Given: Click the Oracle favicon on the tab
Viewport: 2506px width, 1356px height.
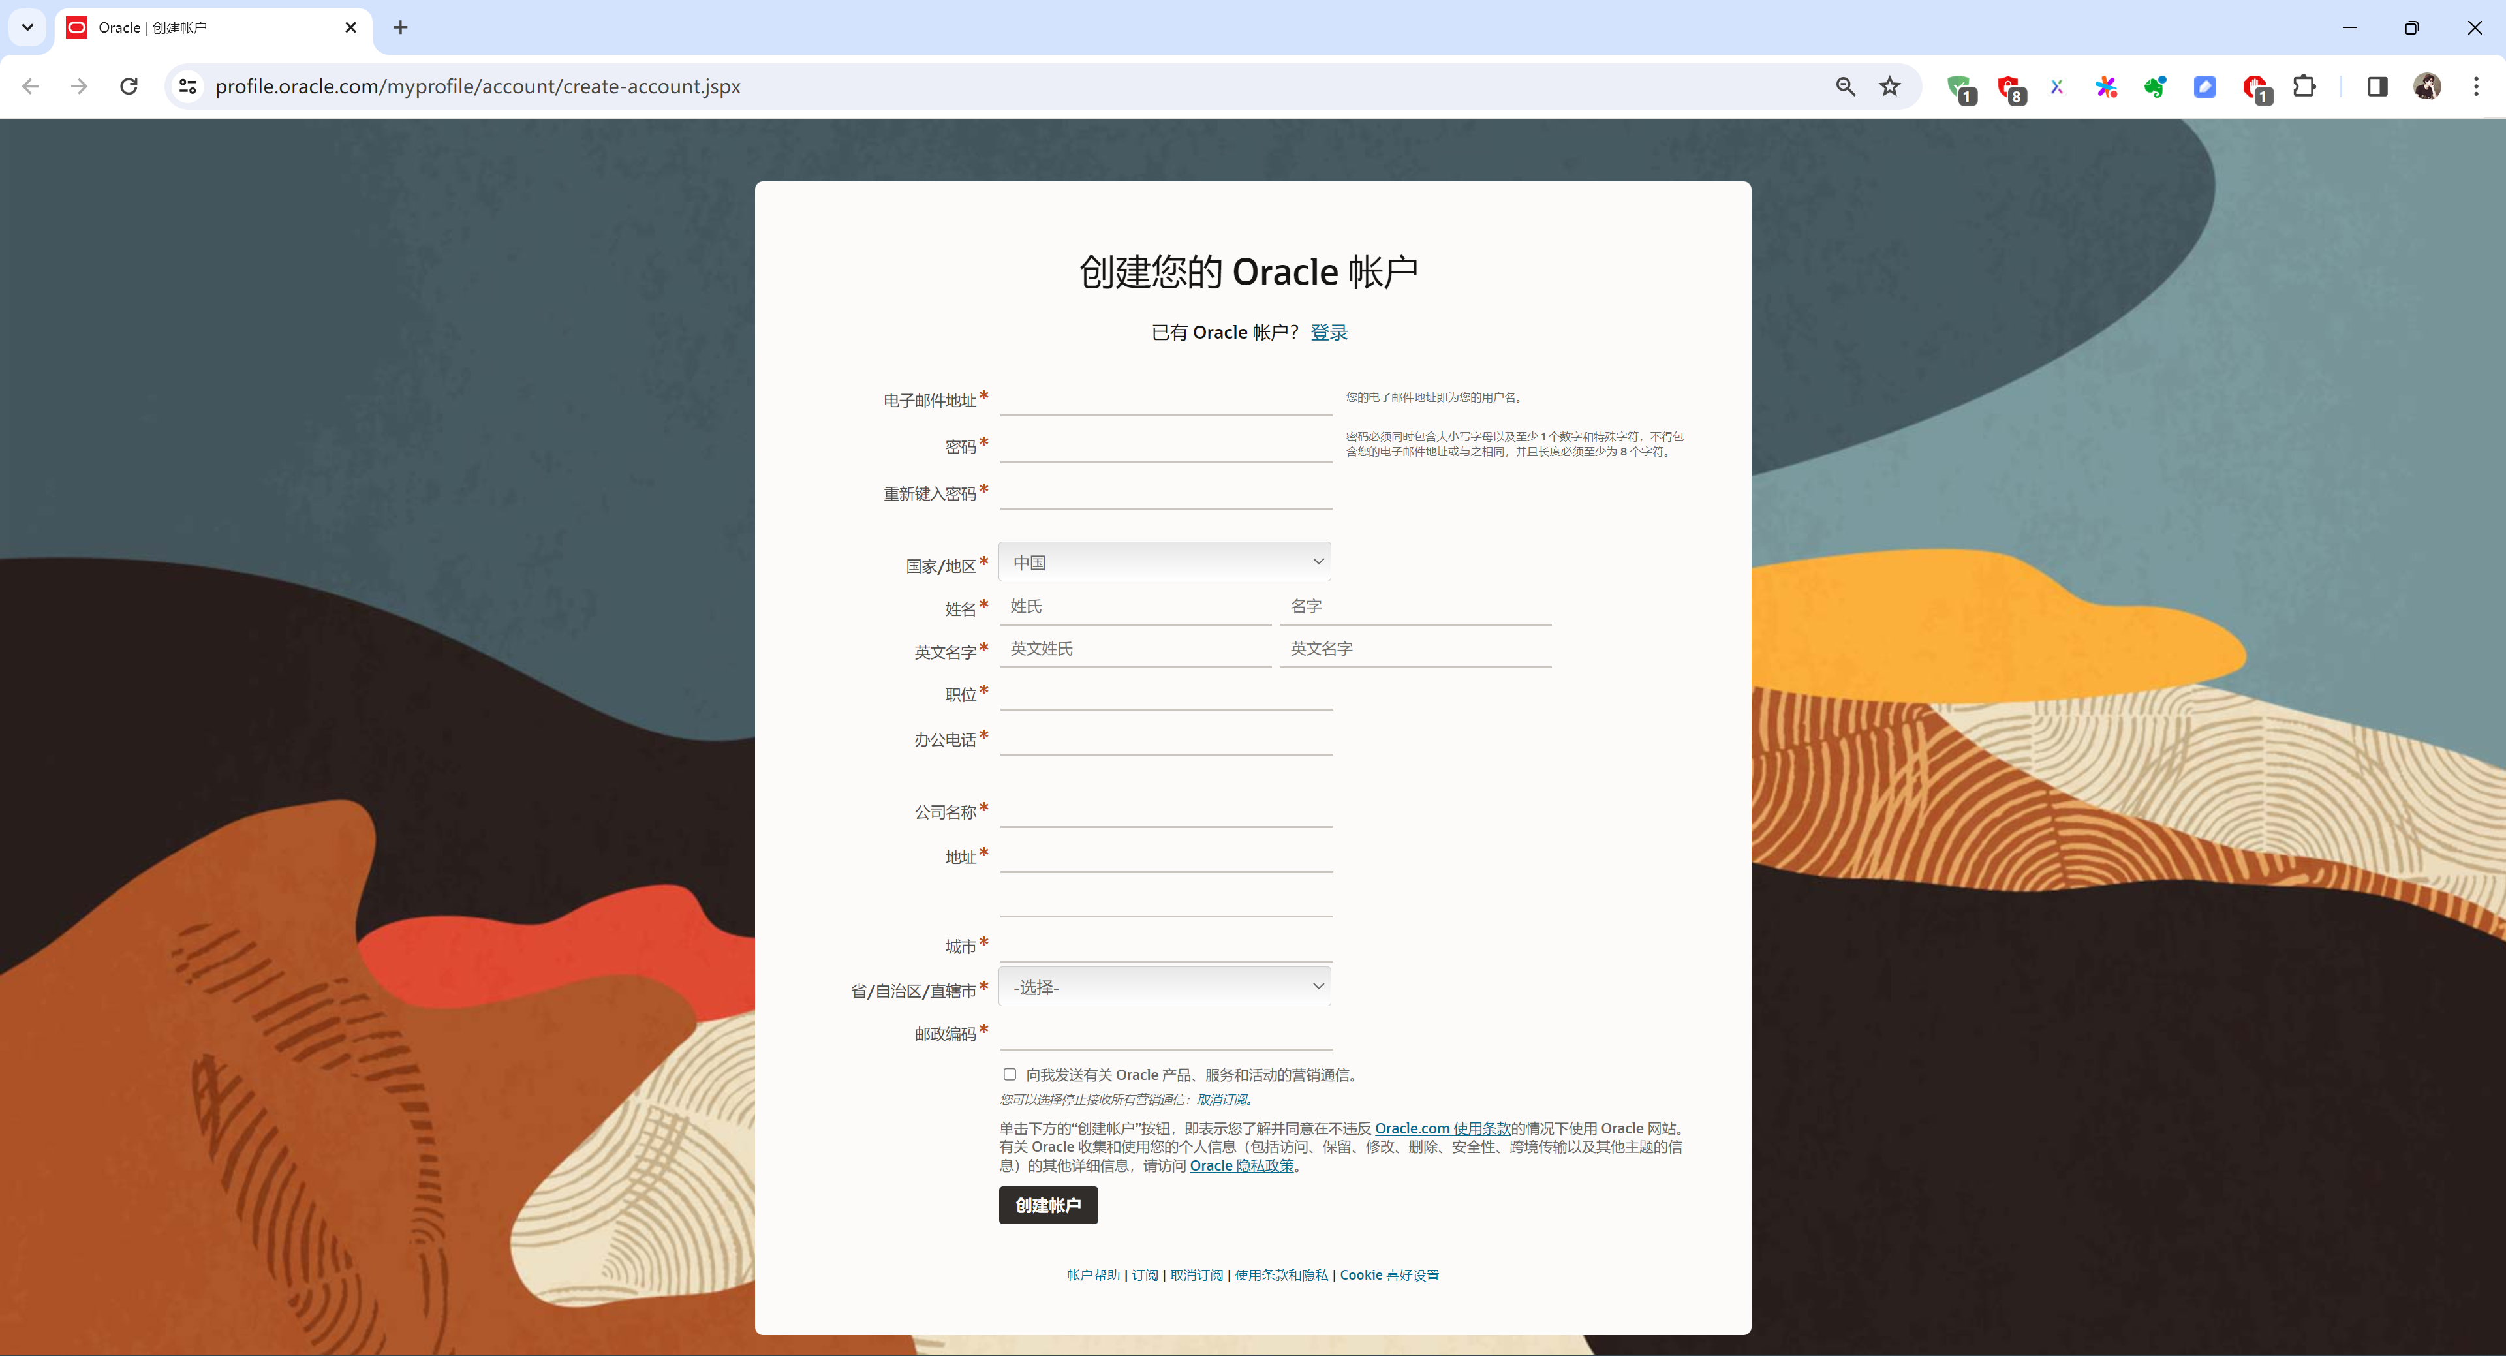Looking at the screenshot, I should tap(77, 27).
